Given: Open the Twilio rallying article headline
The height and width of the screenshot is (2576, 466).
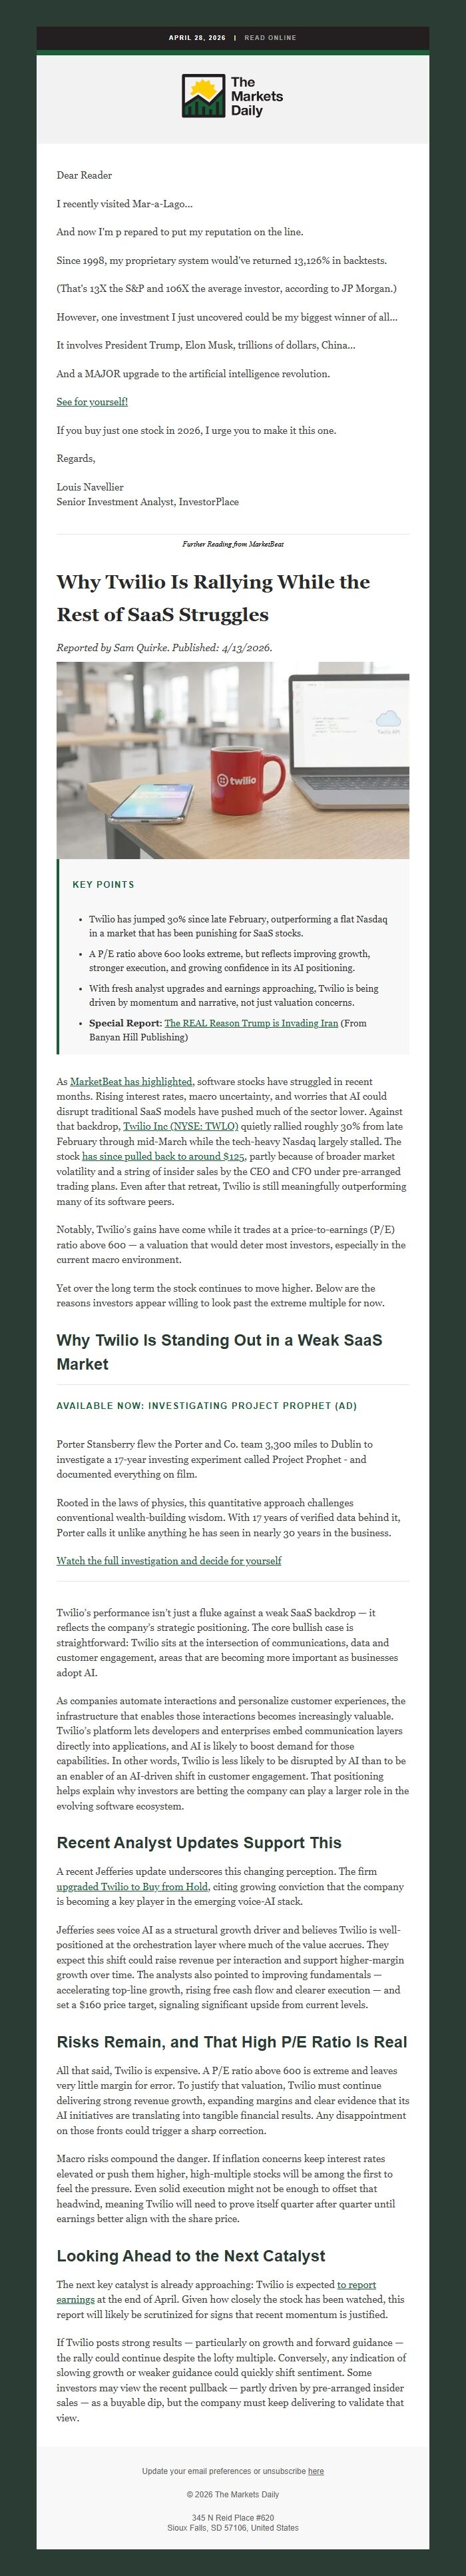Looking at the screenshot, I should point(214,598).
